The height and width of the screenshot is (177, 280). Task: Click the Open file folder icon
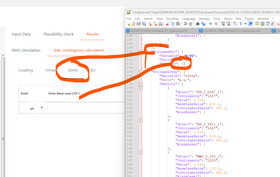pyautogui.click(x=133, y=24)
